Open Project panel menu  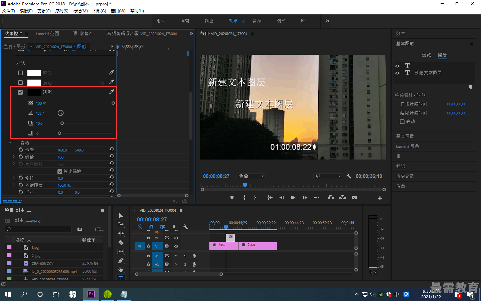(x=103, y=210)
